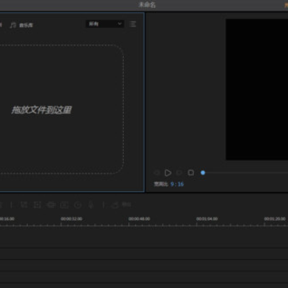Screen dimensions: 288x288
Task: Stop preview with the square button
Action: 191,173
